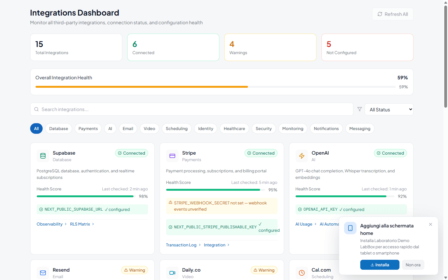Show Messaging integrations
This screenshot has height=280, width=448.
click(360, 128)
